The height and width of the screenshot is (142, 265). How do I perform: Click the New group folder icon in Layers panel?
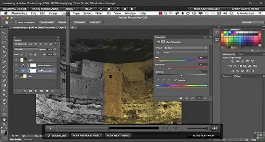pyautogui.click(x=42, y=91)
